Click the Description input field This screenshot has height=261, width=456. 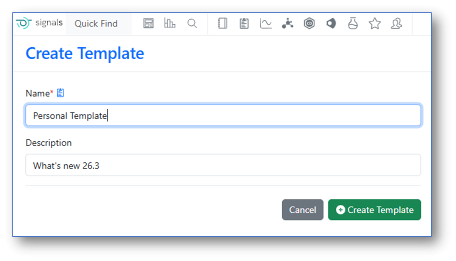(223, 165)
